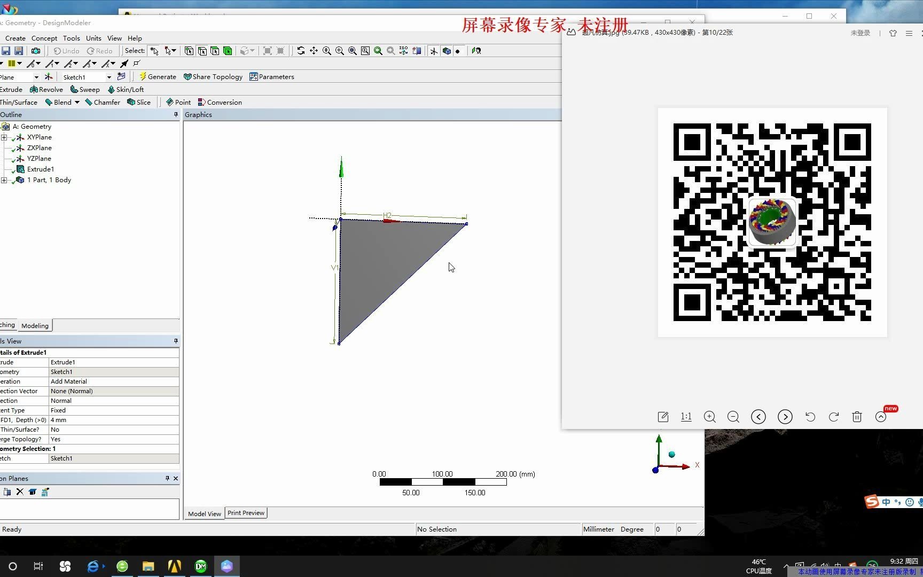Click the Operation value Add Material
Viewport: 923px width, 577px height.
click(114, 381)
